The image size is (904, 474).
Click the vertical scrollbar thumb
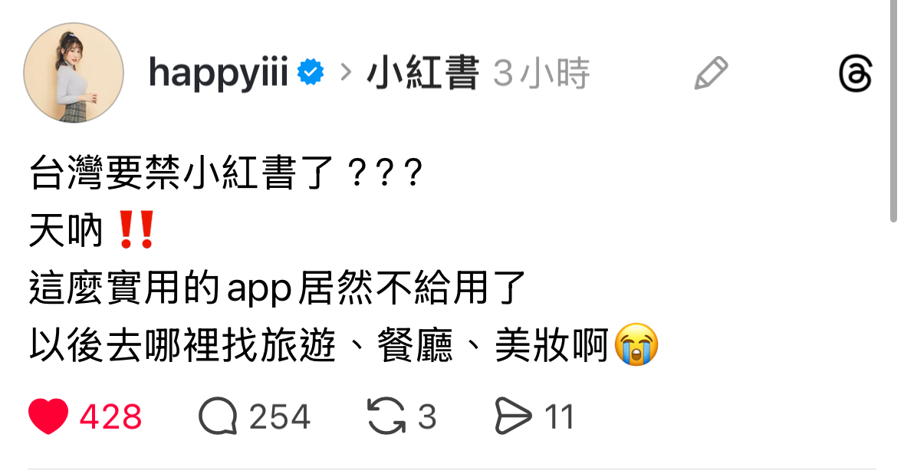[893, 110]
